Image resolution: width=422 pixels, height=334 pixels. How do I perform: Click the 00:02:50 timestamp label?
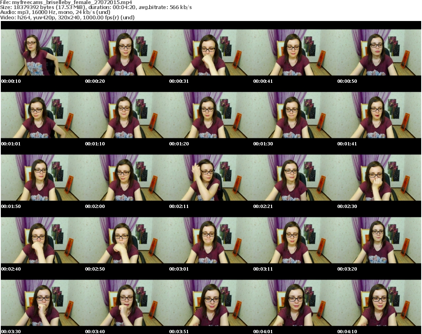click(x=95, y=269)
